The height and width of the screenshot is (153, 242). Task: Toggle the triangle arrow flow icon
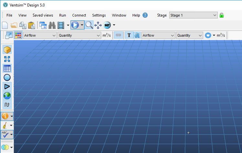[x=7, y=87]
